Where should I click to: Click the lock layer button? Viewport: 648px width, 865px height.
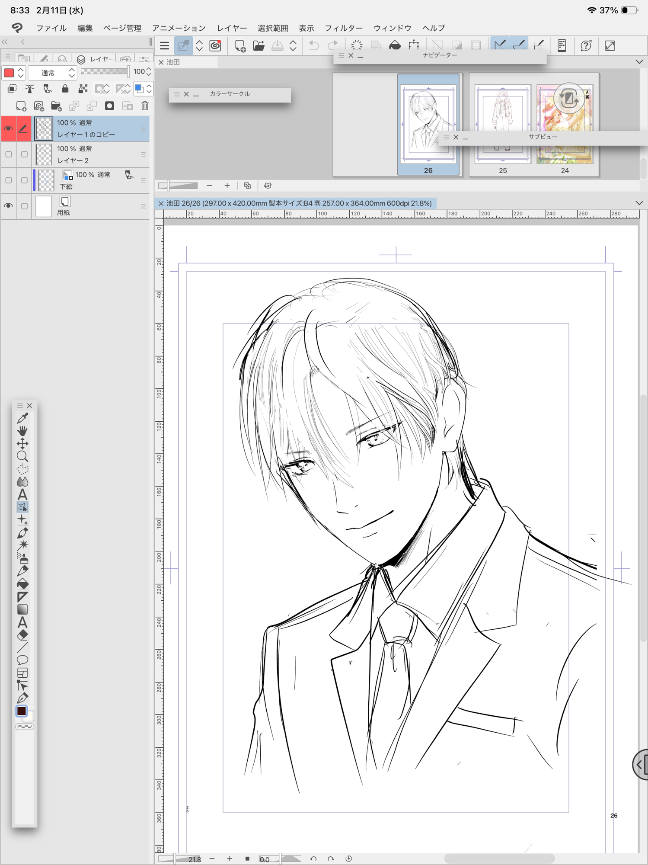pos(65,89)
